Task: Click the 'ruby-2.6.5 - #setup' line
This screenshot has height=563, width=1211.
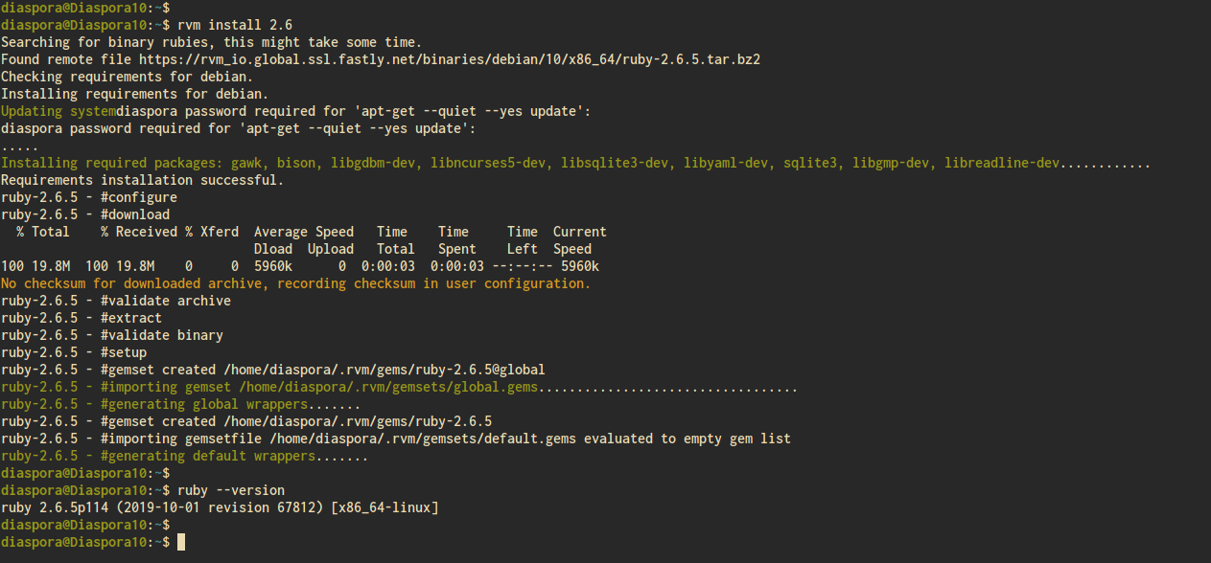Action: pyautogui.click(x=74, y=352)
